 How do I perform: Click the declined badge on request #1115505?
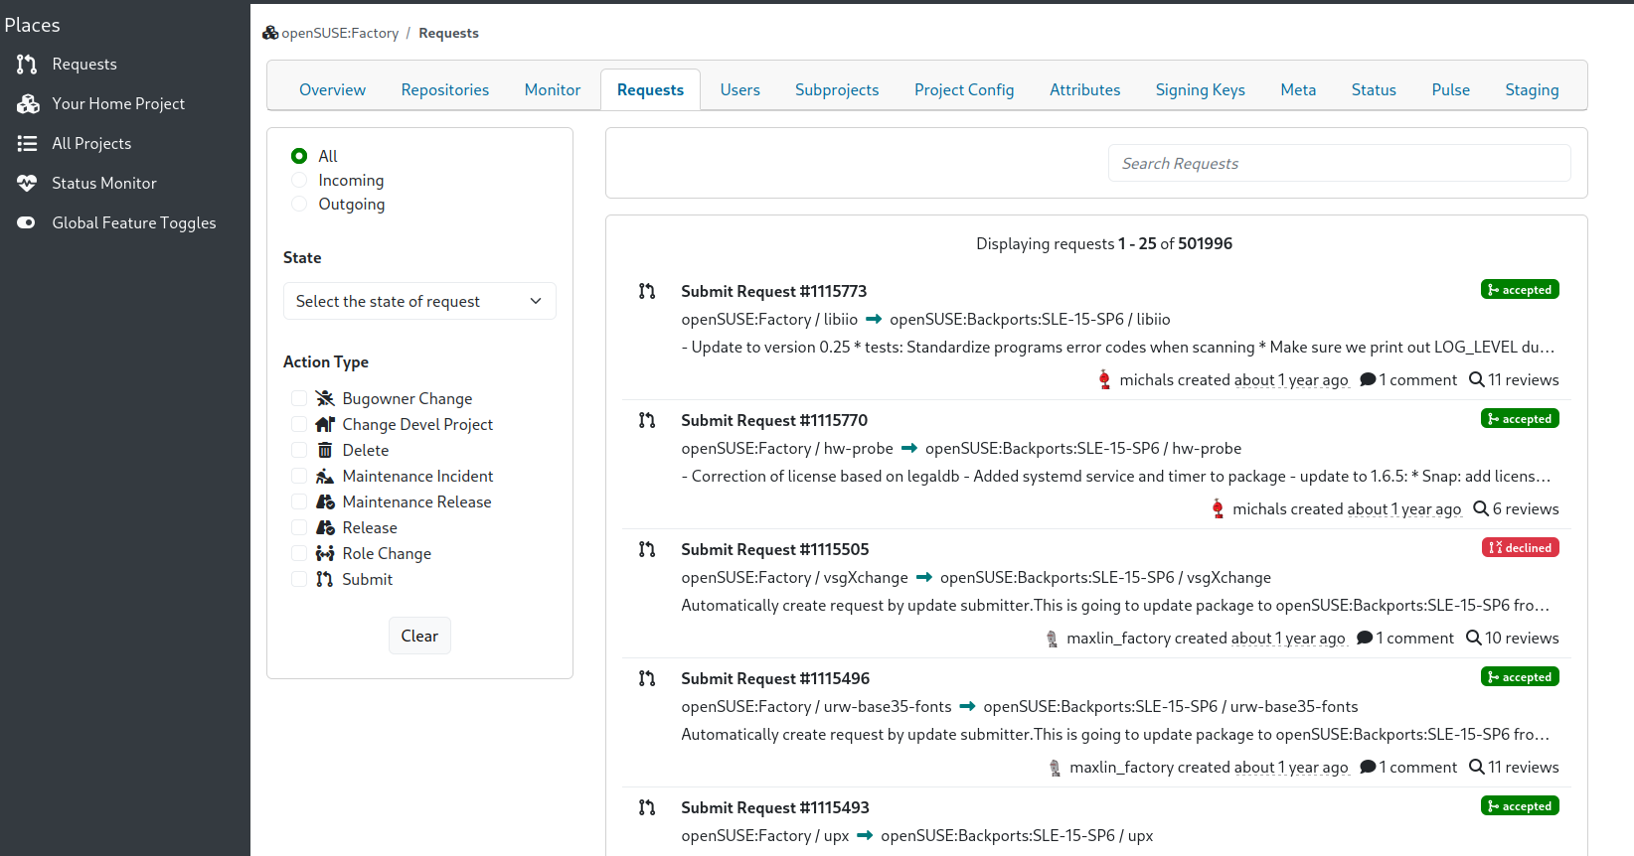point(1520,547)
